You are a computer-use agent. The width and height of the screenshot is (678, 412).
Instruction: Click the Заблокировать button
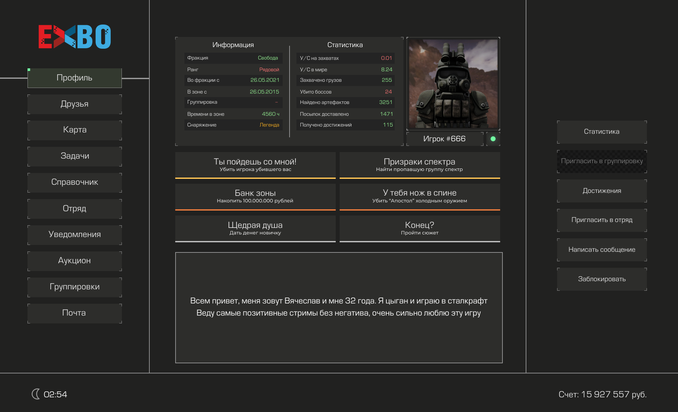point(602,279)
